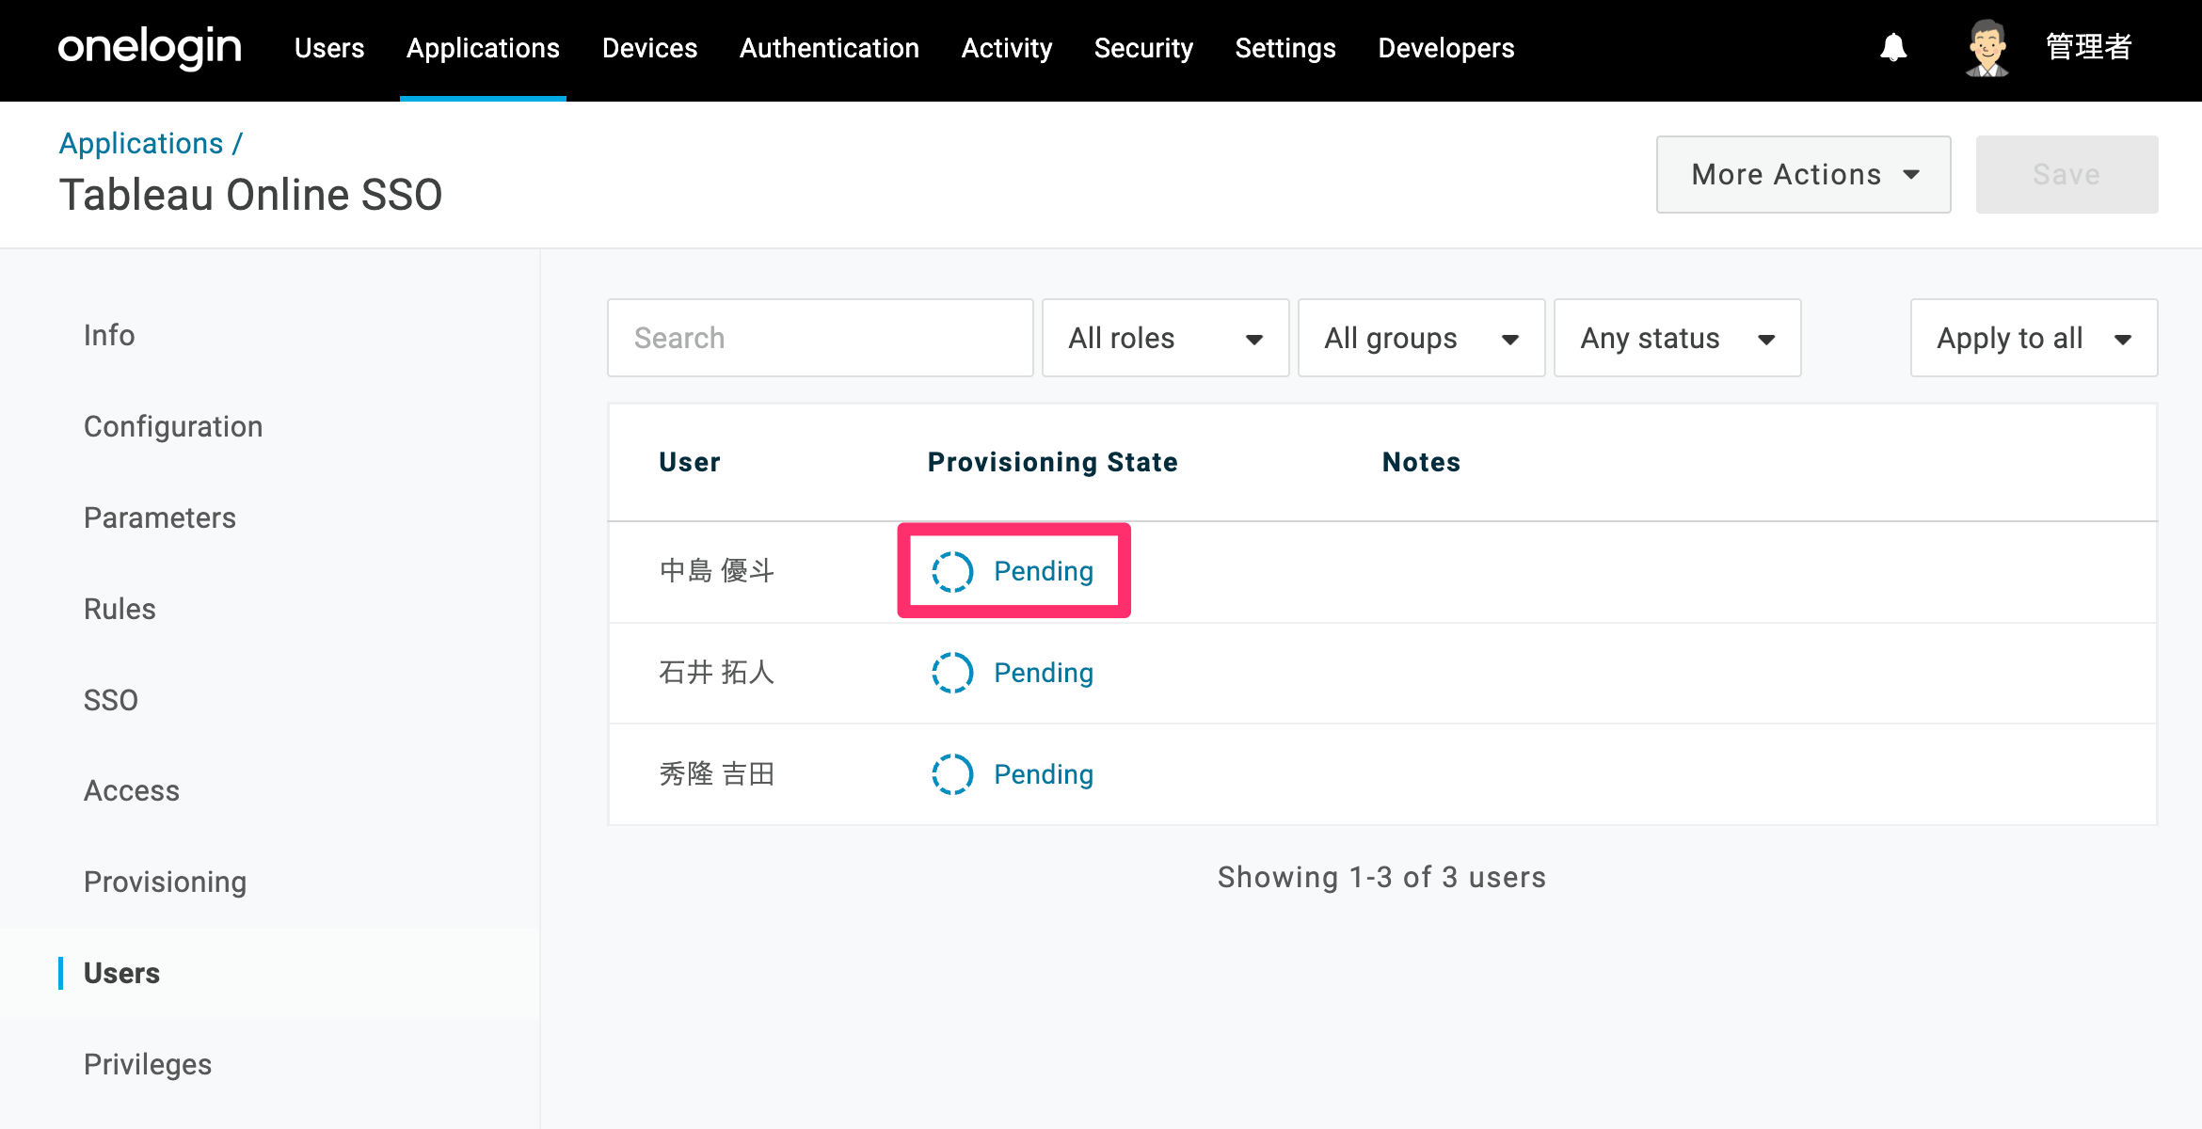The height and width of the screenshot is (1129, 2202).
Task: Open the Apply to all dropdown
Action: point(2034,338)
